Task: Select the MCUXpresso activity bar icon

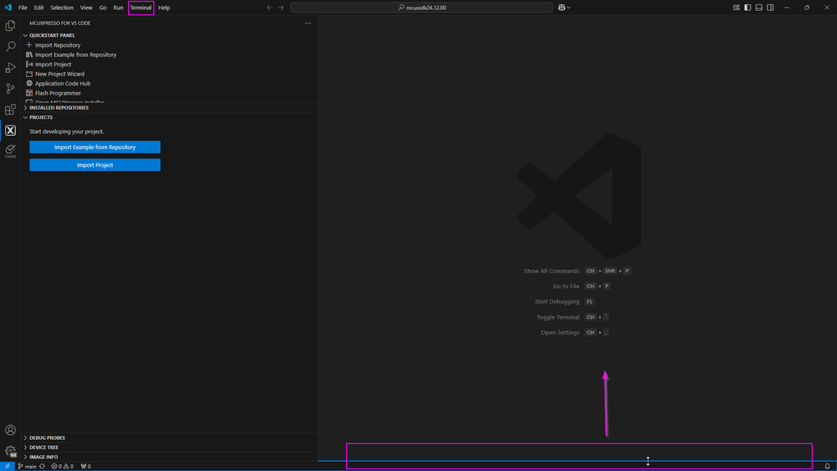Action: (10, 130)
